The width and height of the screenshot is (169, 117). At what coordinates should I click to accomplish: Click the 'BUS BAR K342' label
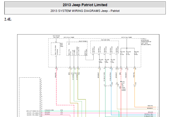tap(105, 40)
